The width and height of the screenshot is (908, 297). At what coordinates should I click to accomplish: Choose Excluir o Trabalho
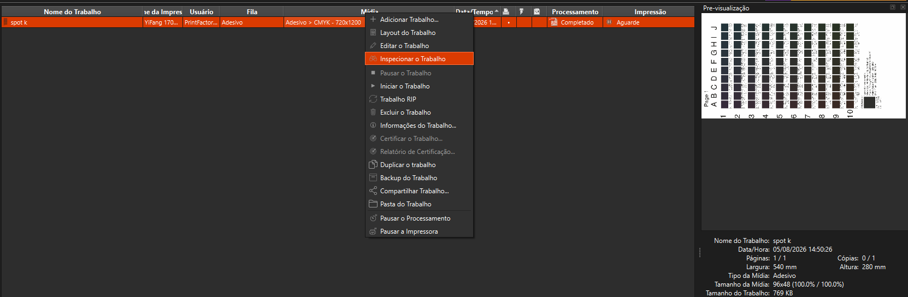pyautogui.click(x=419, y=112)
